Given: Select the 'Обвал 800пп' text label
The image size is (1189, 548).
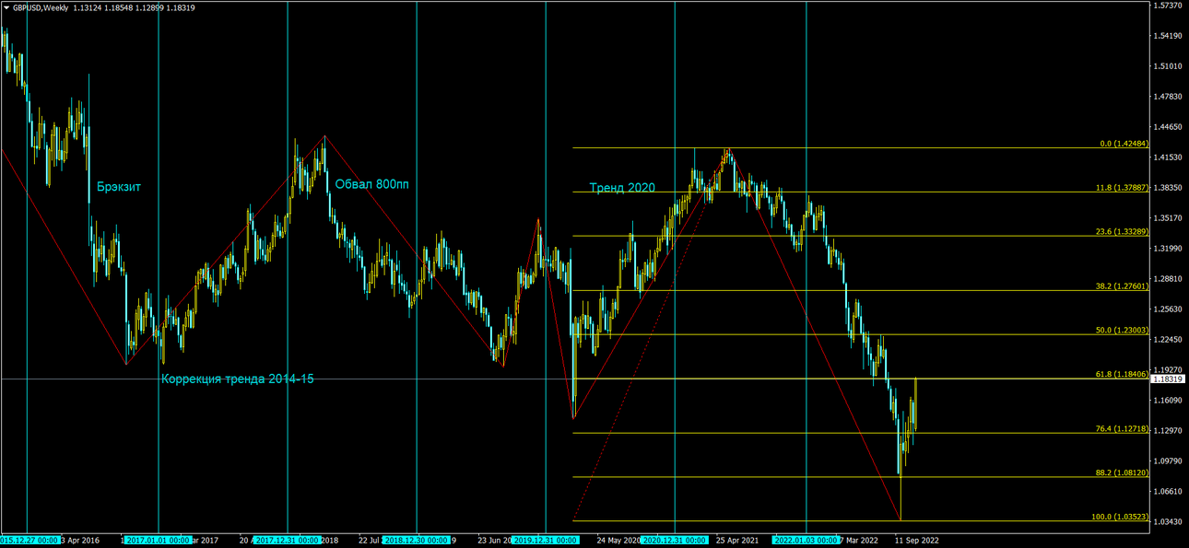Looking at the screenshot, I should [372, 184].
